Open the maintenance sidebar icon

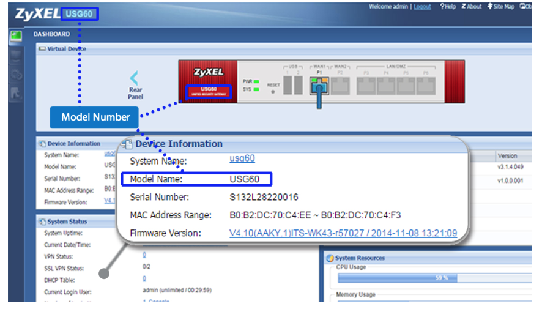coord(16,93)
